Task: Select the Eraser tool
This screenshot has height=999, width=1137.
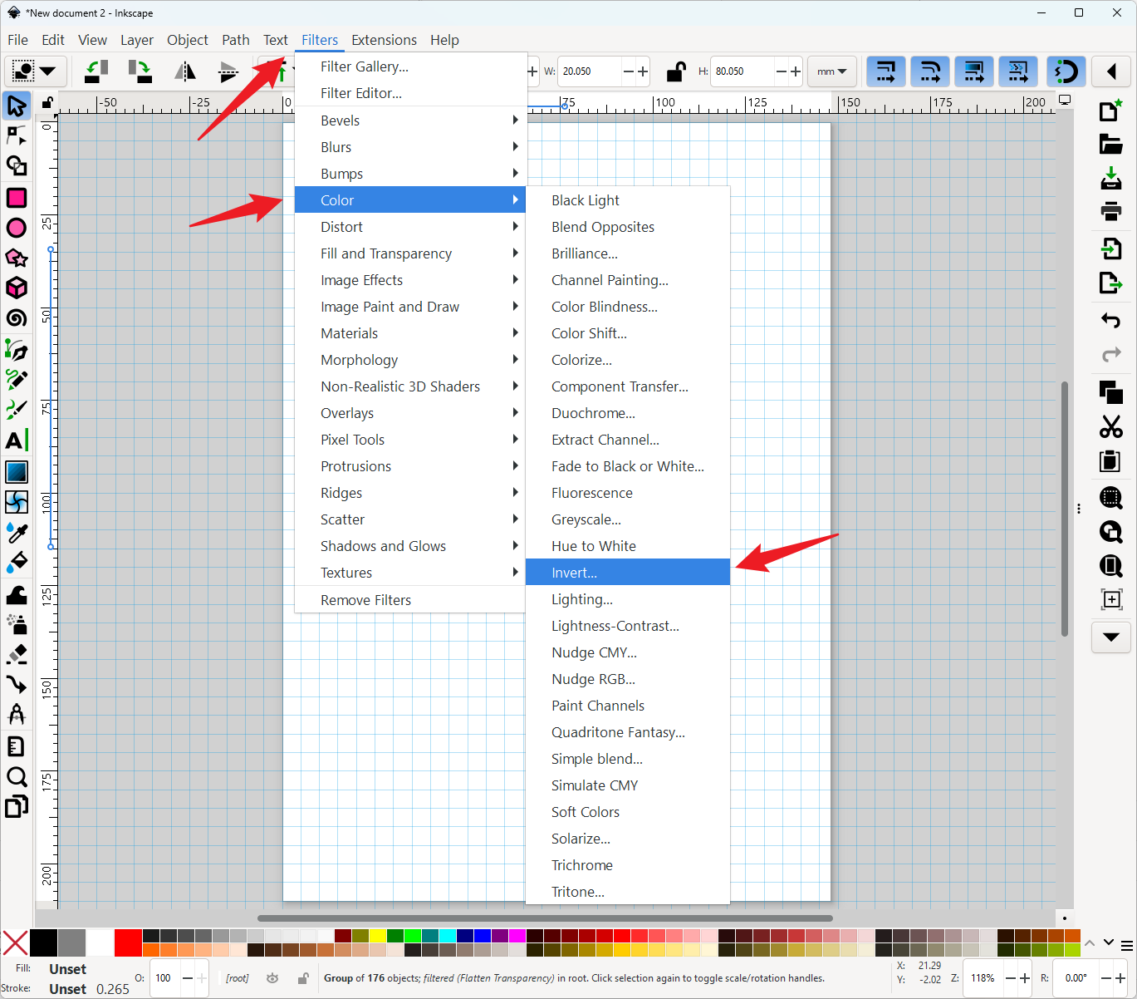Action: pyautogui.click(x=17, y=654)
